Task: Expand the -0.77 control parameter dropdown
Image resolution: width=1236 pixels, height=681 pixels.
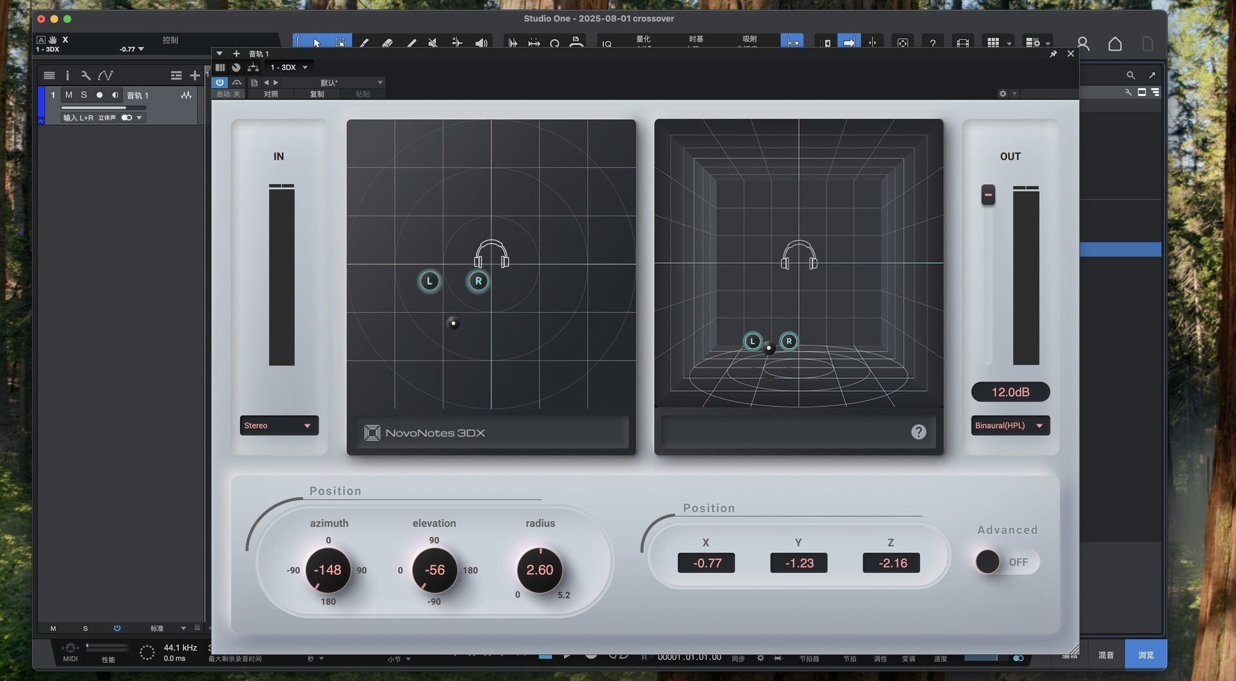Action: [141, 50]
